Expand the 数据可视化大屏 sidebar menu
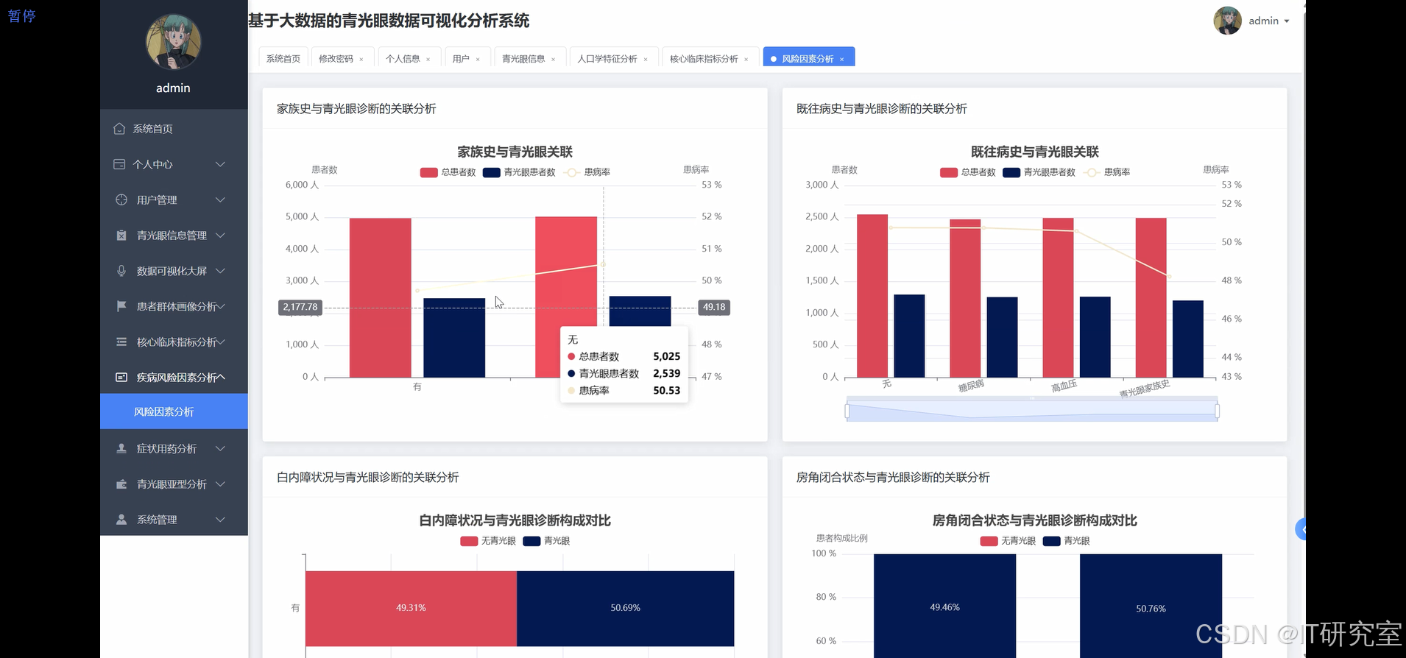The height and width of the screenshot is (658, 1406). click(220, 271)
